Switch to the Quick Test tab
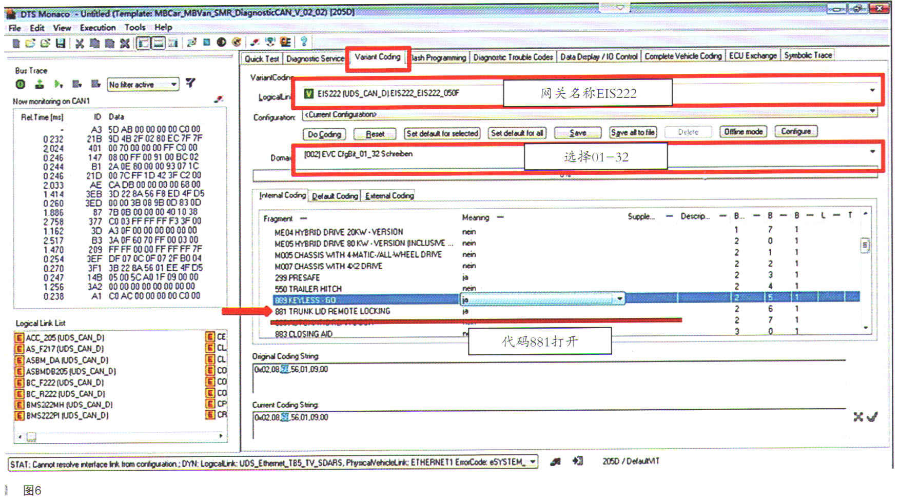899x502 pixels. click(x=262, y=59)
